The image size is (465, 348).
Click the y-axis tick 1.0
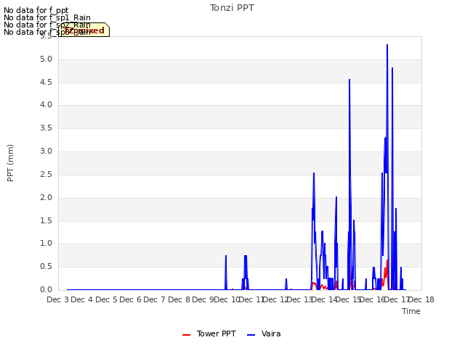click(46, 244)
